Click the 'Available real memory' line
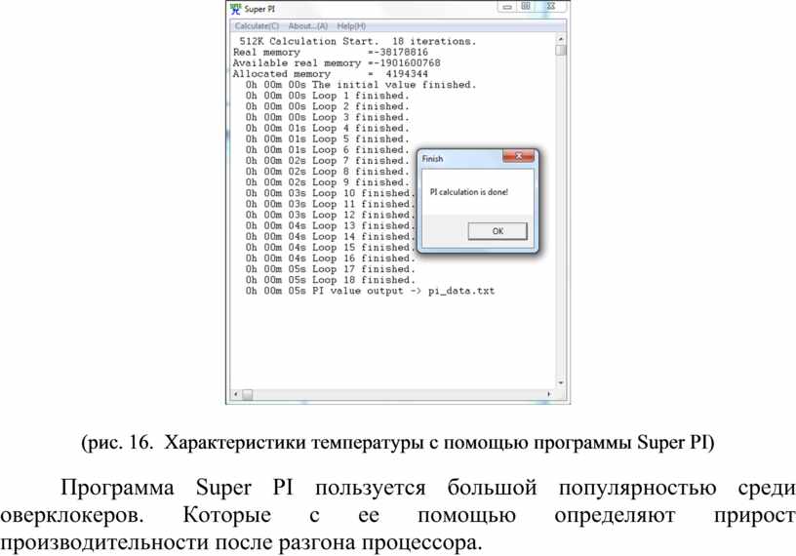Screen dimensions: 796x556 pos(337,63)
